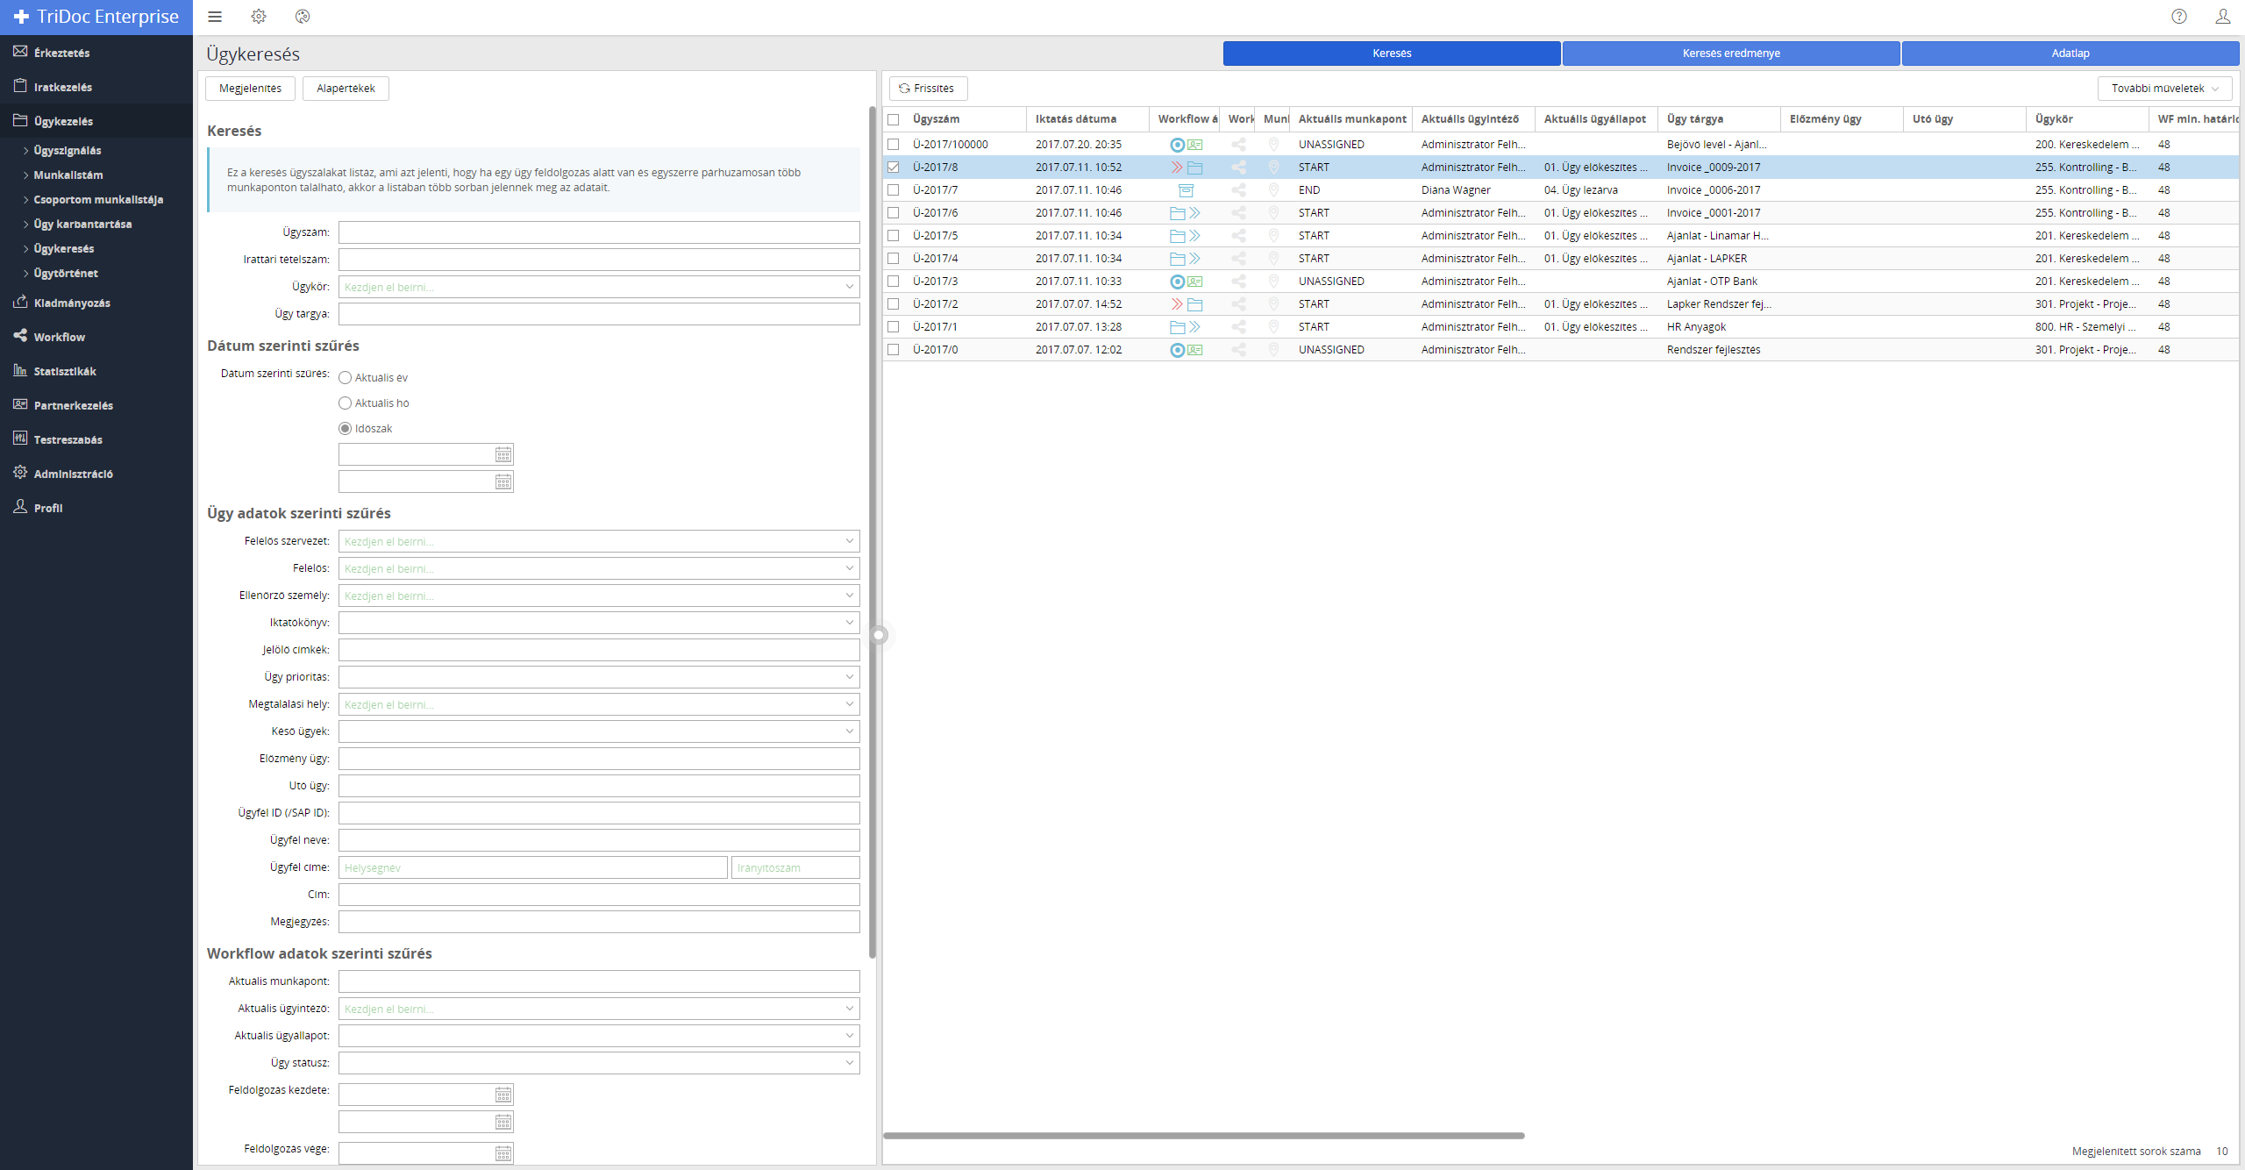Open the settings gear icon in top bar
This screenshot has height=1170, width=2245.
click(259, 17)
